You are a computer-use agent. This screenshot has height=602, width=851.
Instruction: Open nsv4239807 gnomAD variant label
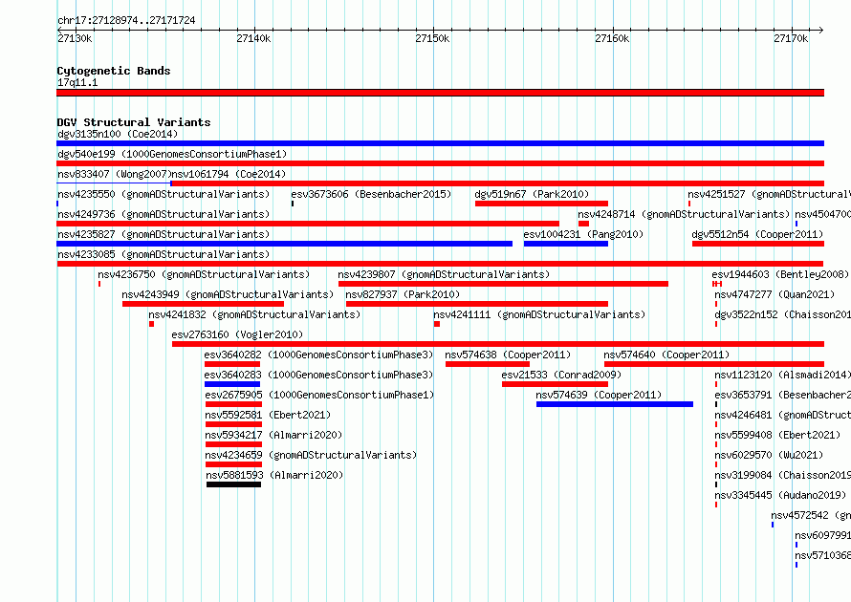click(444, 274)
